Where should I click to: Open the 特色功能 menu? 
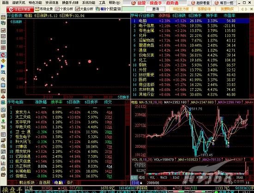point(35,3)
